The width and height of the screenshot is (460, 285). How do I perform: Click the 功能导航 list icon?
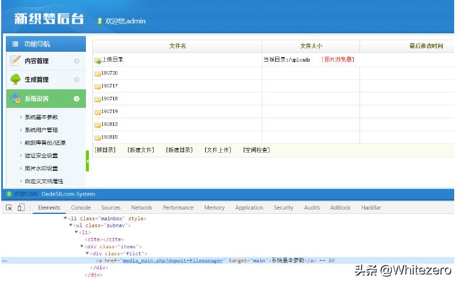tap(15, 44)
